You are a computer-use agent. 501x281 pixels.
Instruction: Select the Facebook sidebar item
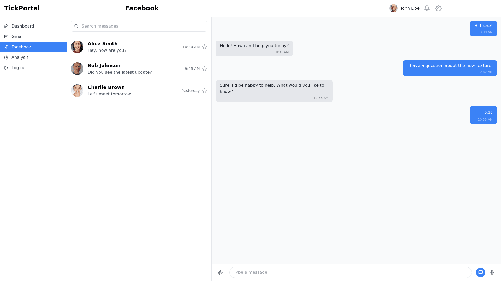[x=21, y=47]
